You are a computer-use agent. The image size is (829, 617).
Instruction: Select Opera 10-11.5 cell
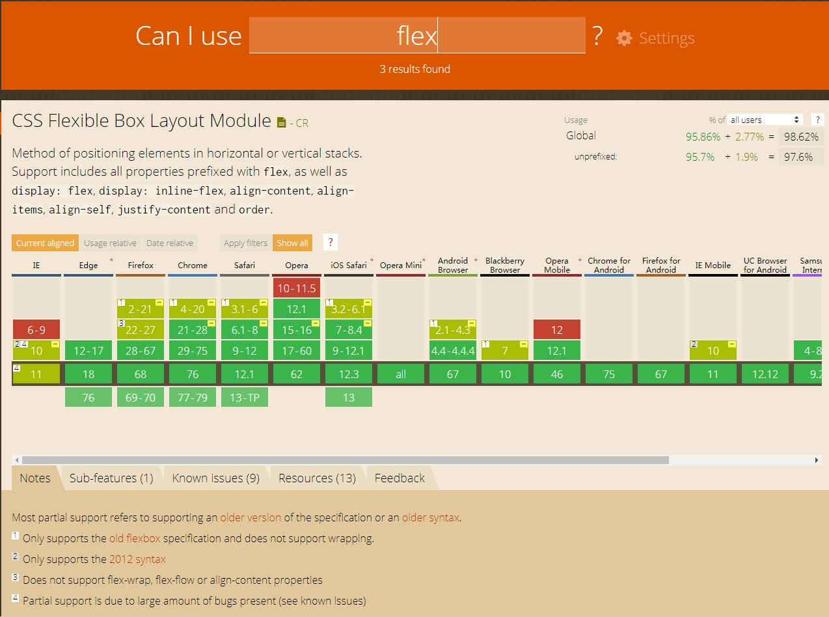tap(297, 288)
